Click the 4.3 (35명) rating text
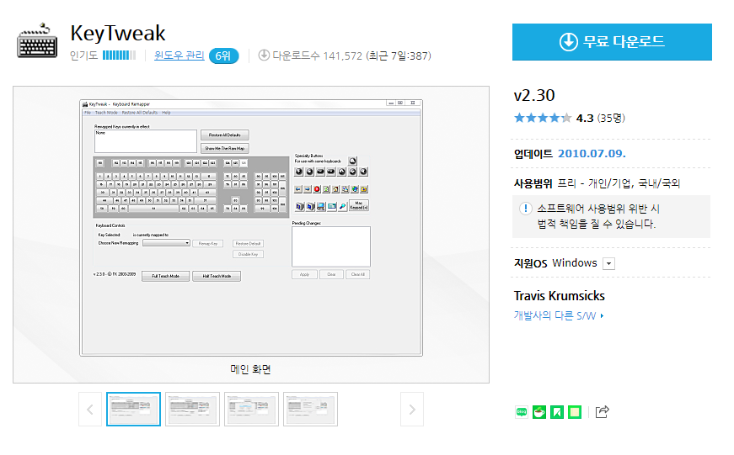The image size is (734, 455). 601,119
